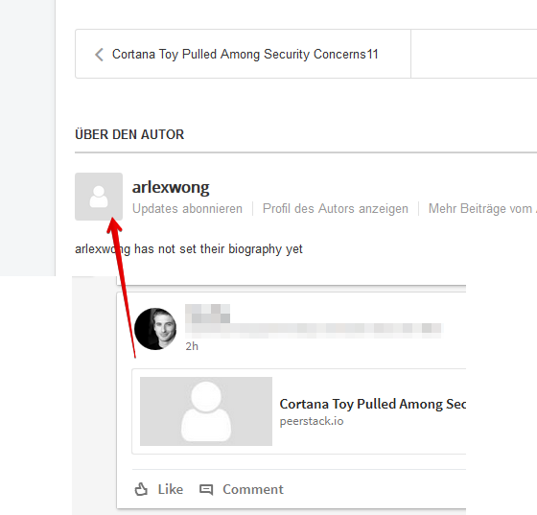Open shared article title Cortana Toy Pulled

pyautogui.click(x=373, y=404)
